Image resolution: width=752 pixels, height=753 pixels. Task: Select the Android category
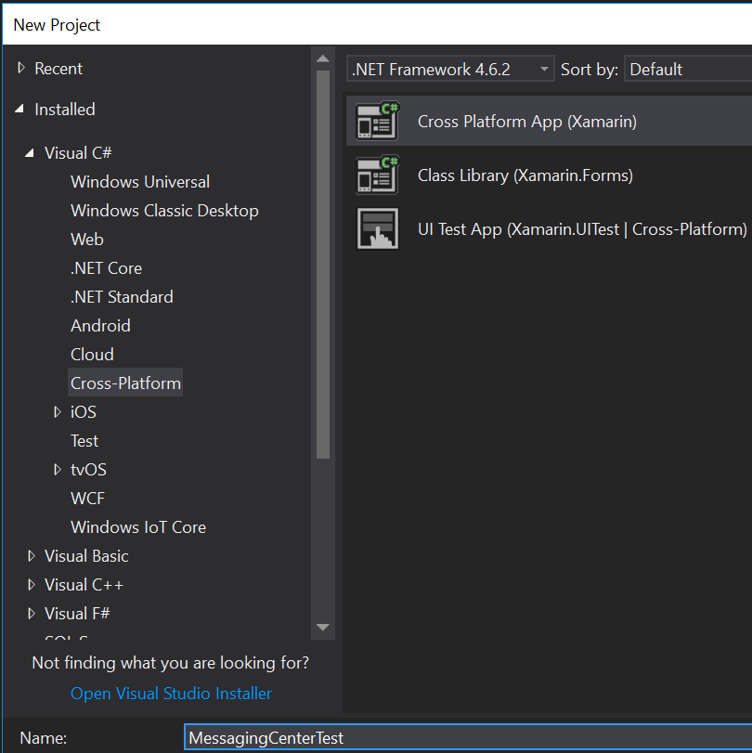[x=100, y=325]
